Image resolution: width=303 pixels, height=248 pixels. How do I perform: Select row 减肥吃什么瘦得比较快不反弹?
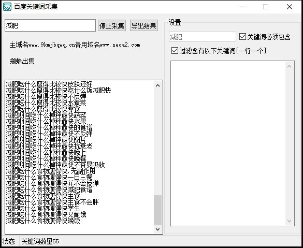click(x=46, y=97)
